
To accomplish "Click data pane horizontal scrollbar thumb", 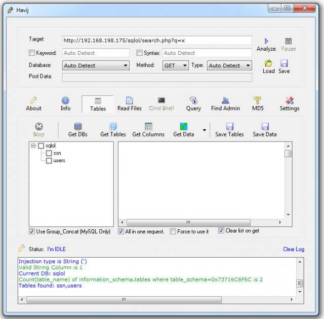I will [188, 223].
